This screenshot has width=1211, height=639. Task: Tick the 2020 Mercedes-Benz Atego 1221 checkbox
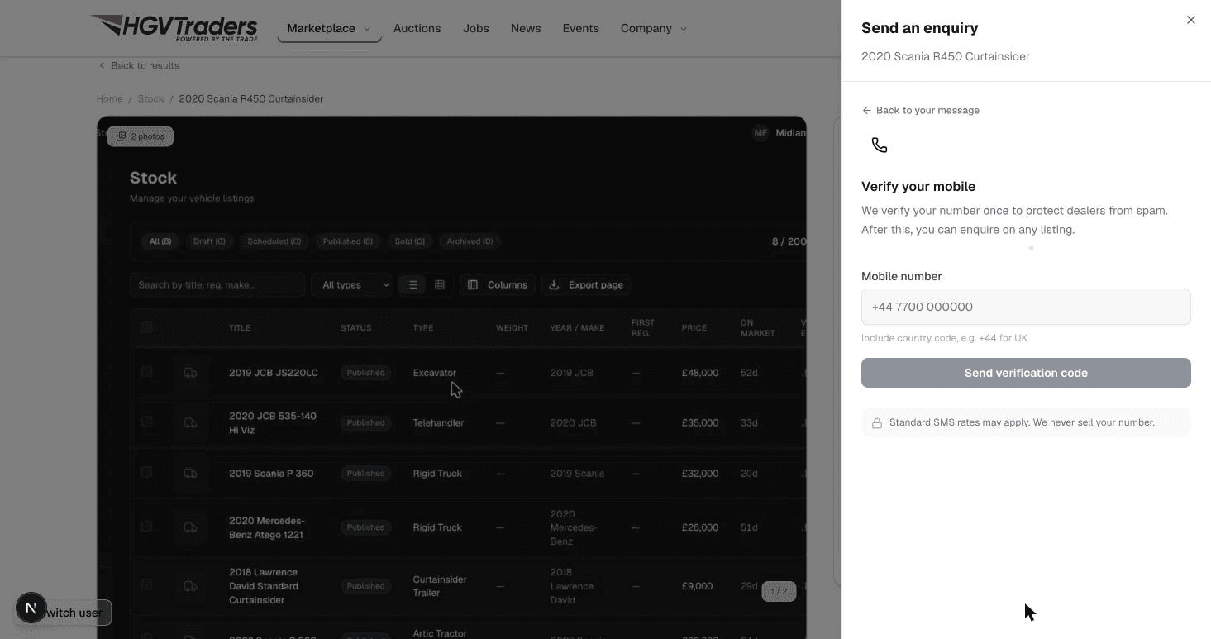[x=146, y=527]
